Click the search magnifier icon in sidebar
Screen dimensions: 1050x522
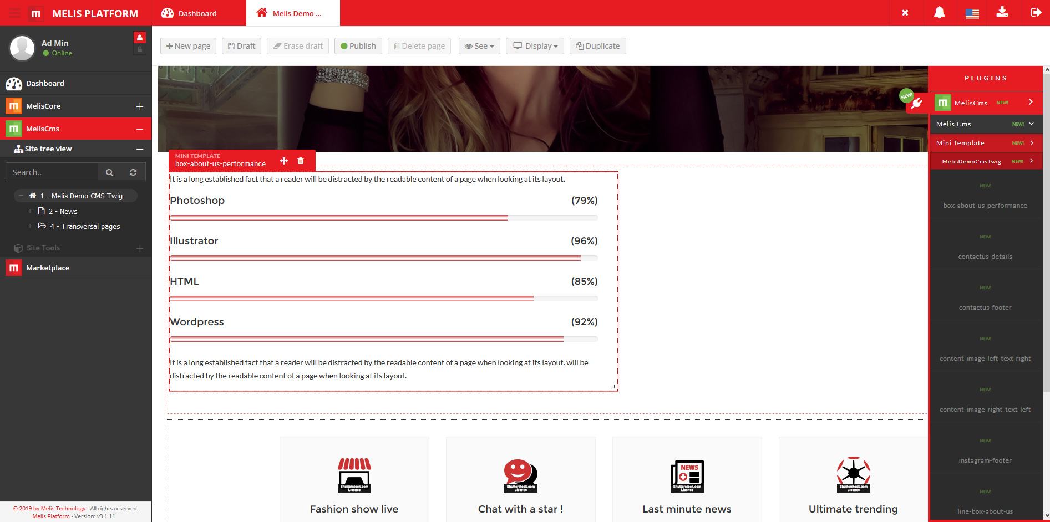(x=110, y=172)
